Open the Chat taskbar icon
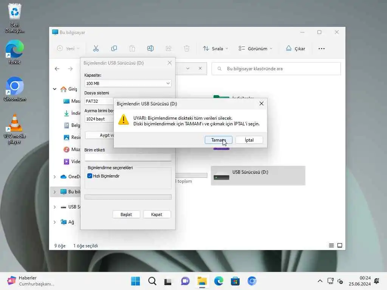387x290 pixels. [185, 281]
